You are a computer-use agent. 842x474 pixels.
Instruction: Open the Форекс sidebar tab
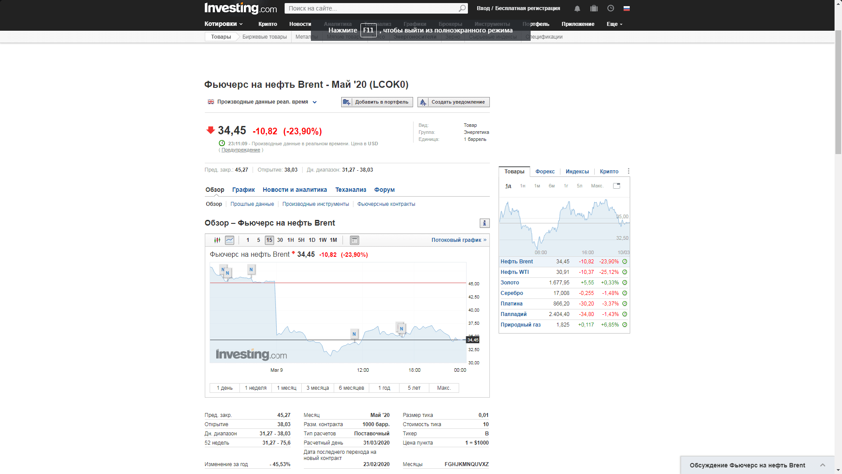[x=545, y=172]
